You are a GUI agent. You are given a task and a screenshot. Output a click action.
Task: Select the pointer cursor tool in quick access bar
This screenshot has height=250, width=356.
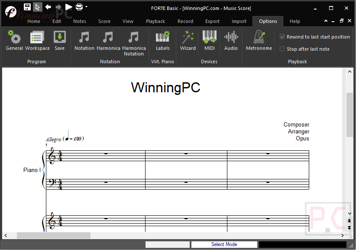(37, 7)
